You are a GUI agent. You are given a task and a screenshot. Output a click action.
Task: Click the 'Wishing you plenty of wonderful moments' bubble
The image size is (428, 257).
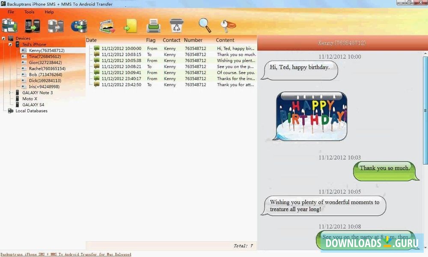coord(324,206)
